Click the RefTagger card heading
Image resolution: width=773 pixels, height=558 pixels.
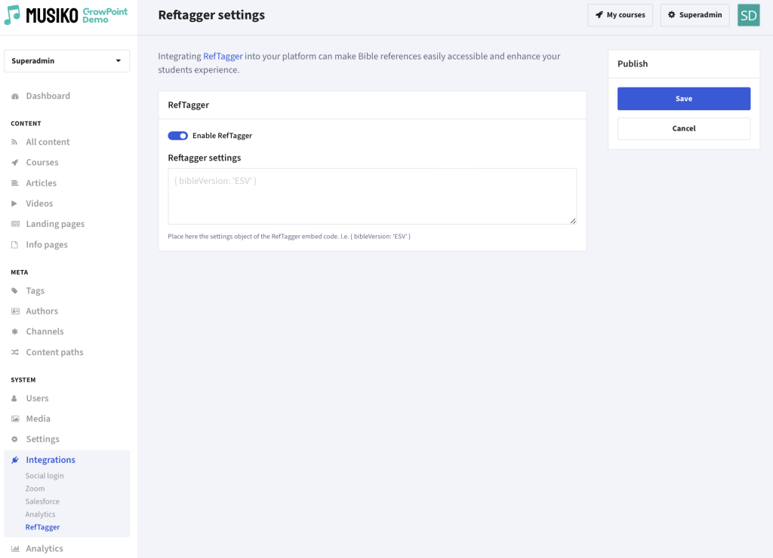188,105
